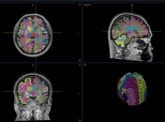The width and height of the screenshot is (165, 122).
Task: Maximize the coronal view with its expand icon
Action: [x=80, y=65]
